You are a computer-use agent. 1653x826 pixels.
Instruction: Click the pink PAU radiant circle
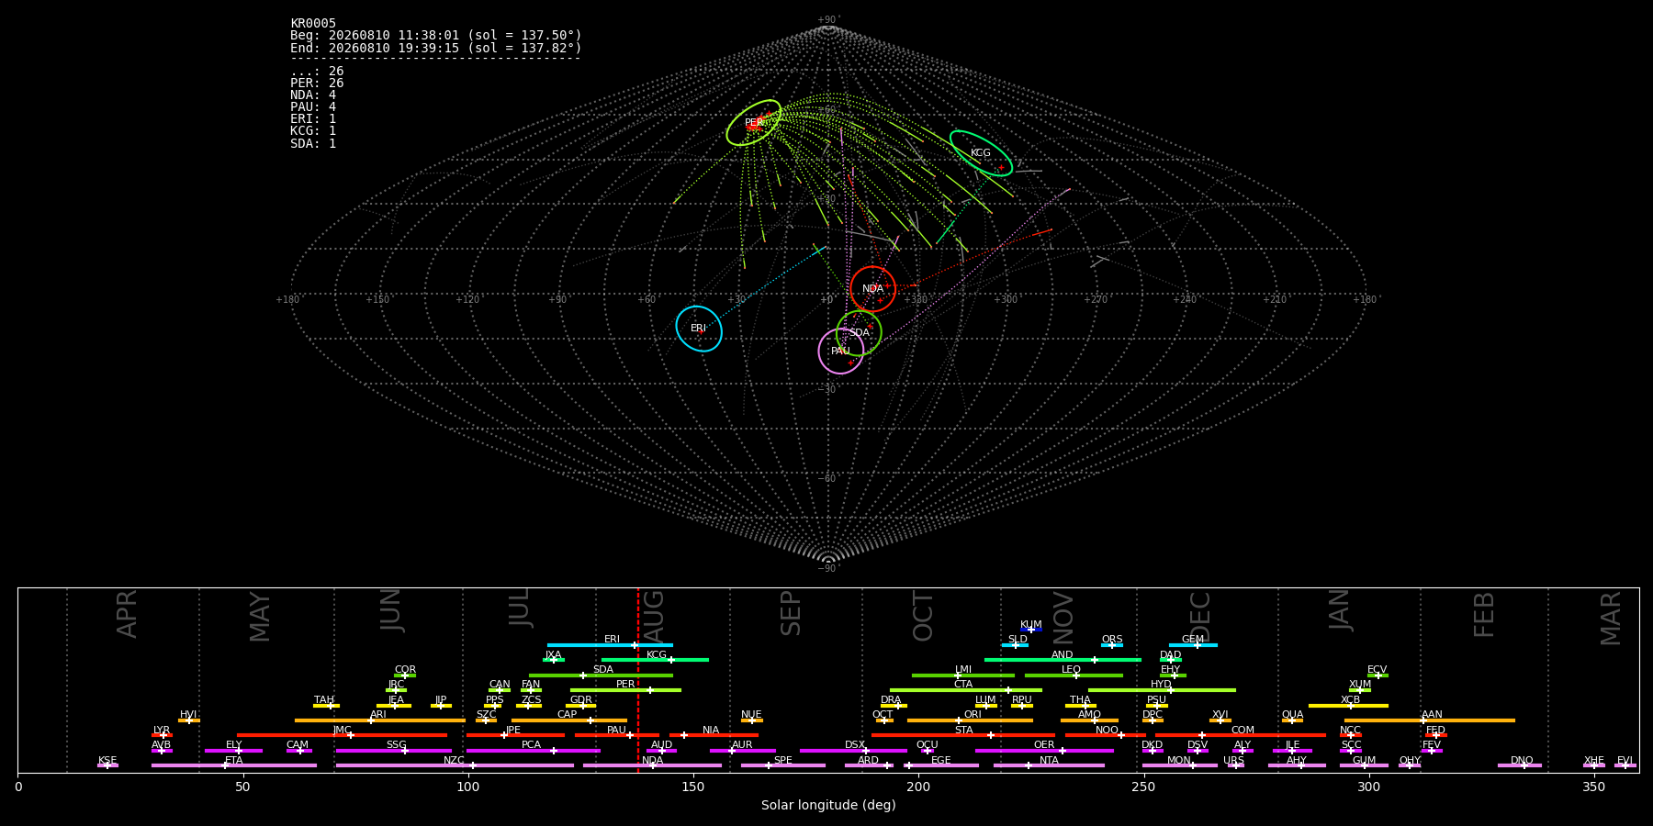(841, 352)
